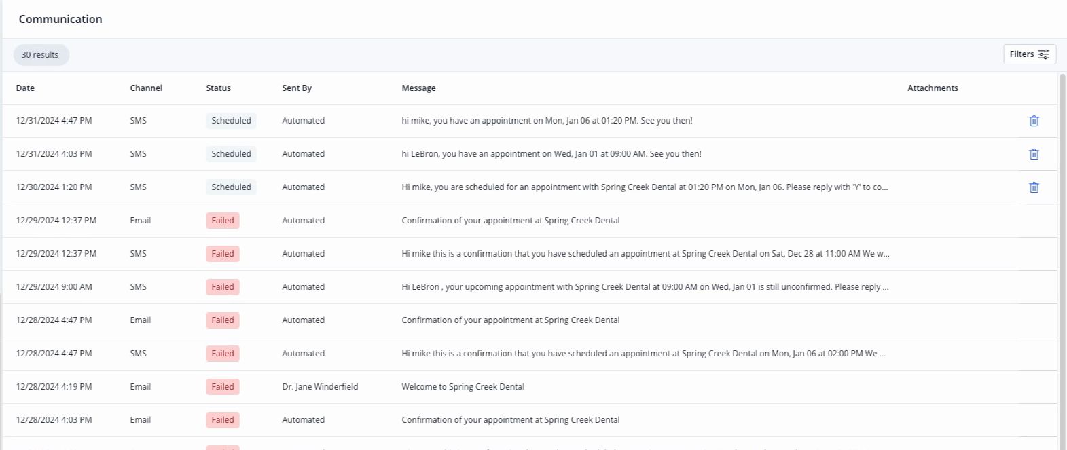1067x450 pixels.
Task: Delete the 12/31/2024 4:47 PM scheduled message
Action: click(1034, 121)
